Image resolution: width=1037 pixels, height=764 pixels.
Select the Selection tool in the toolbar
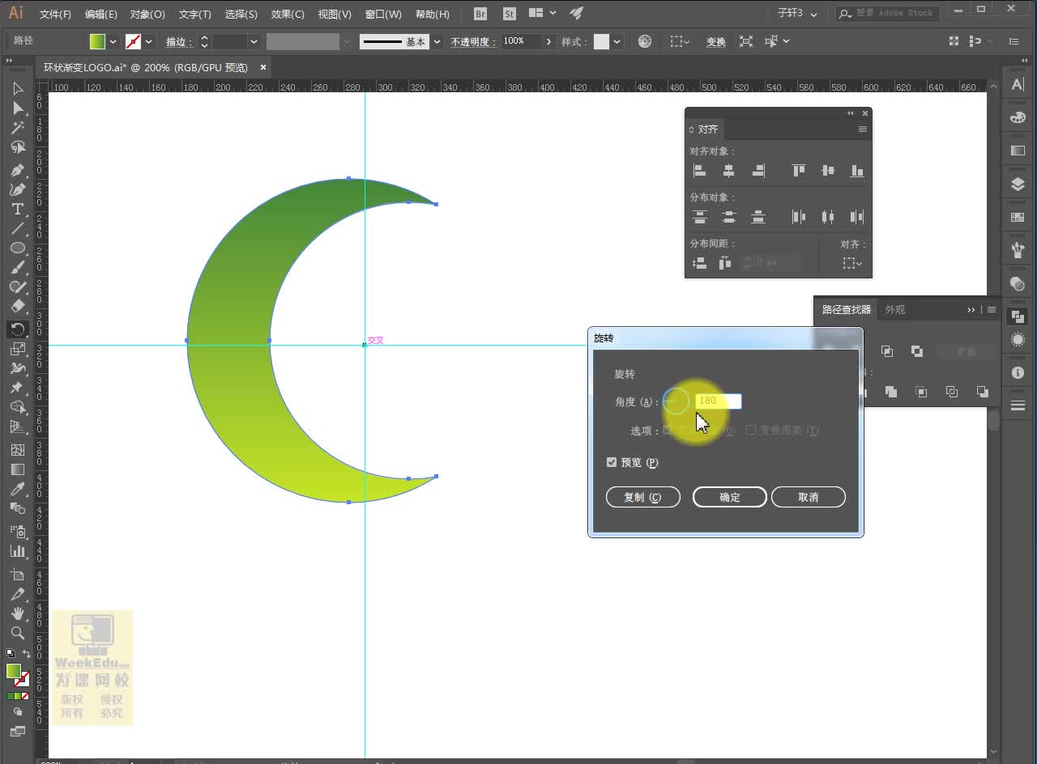click(18, 90)
